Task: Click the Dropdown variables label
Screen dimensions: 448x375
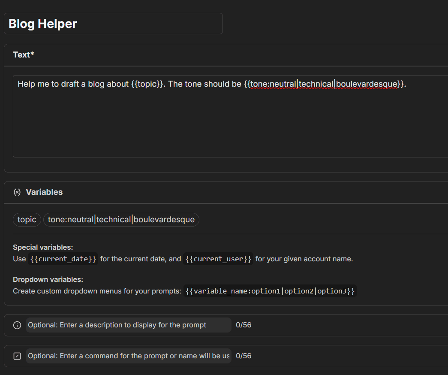Action: (48, 280)
